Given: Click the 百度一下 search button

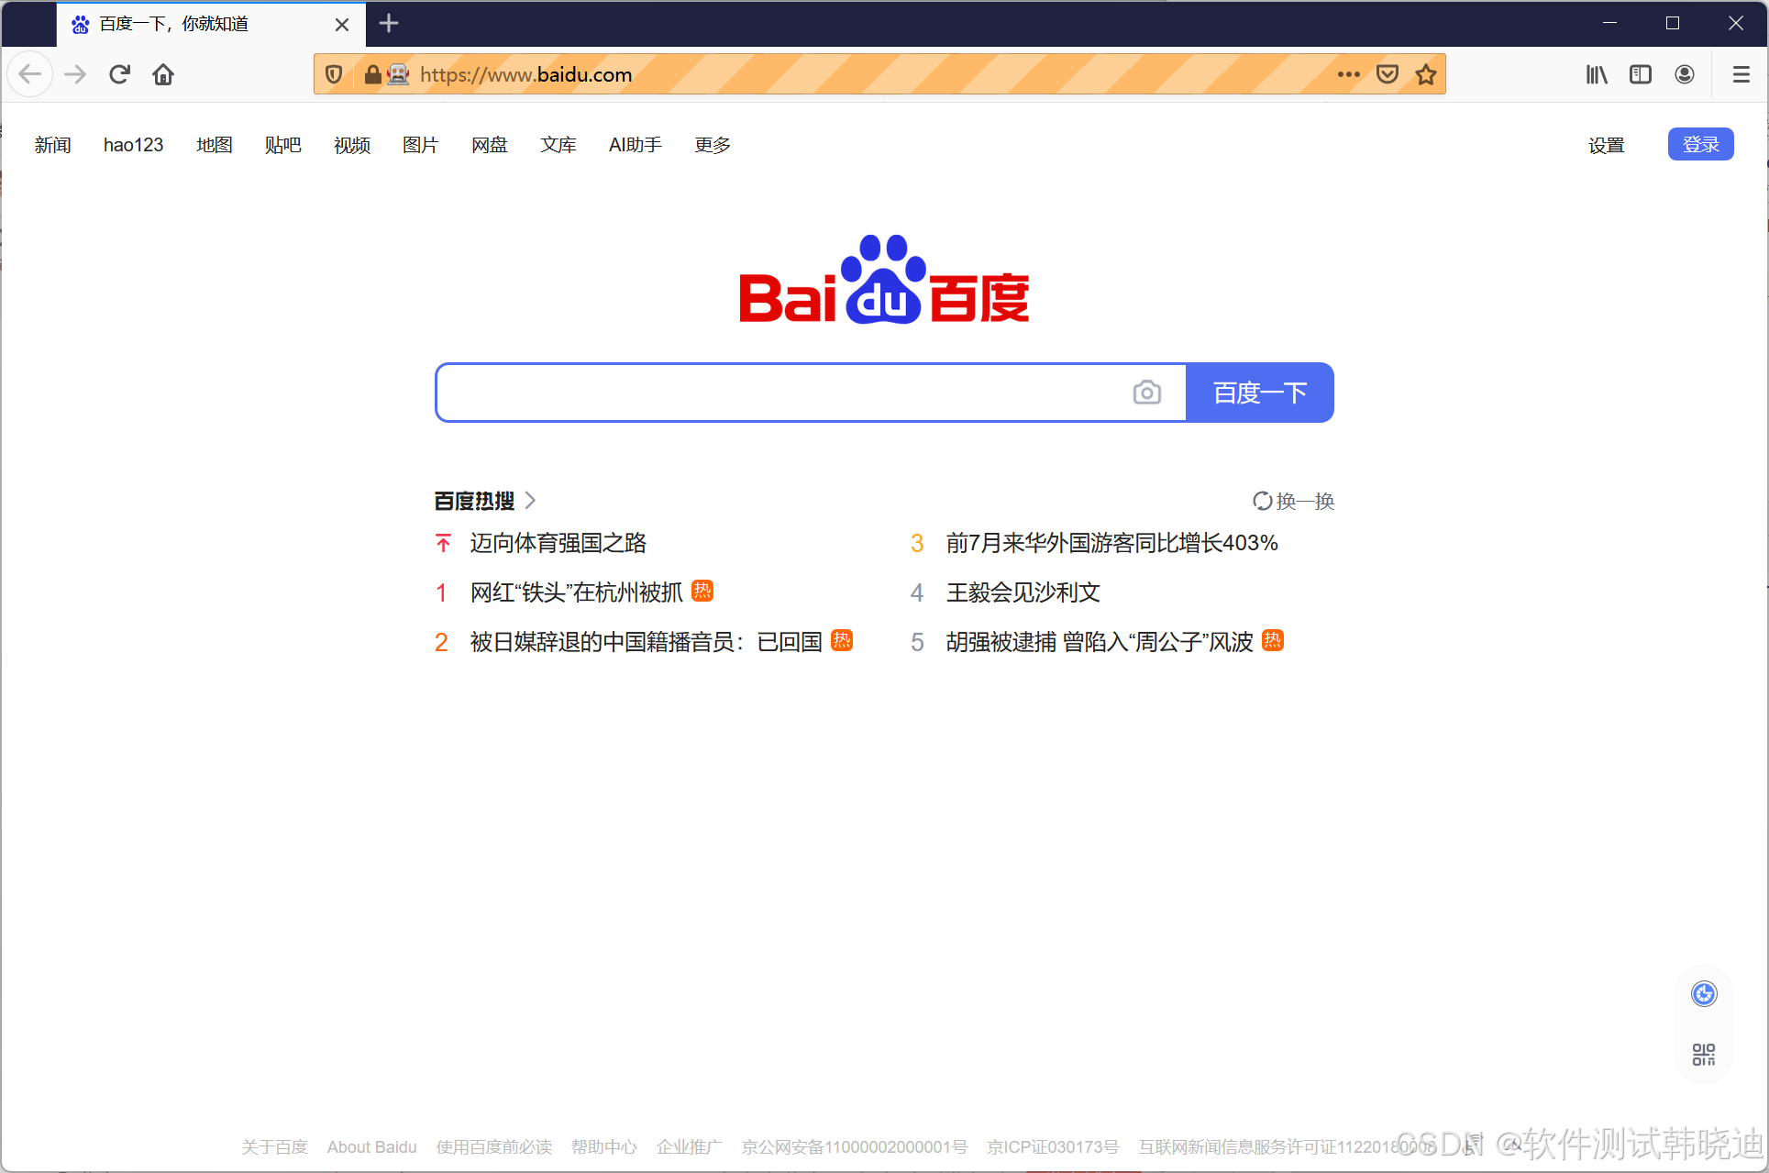Looking at the screenshot, I should pos(1260,393).
